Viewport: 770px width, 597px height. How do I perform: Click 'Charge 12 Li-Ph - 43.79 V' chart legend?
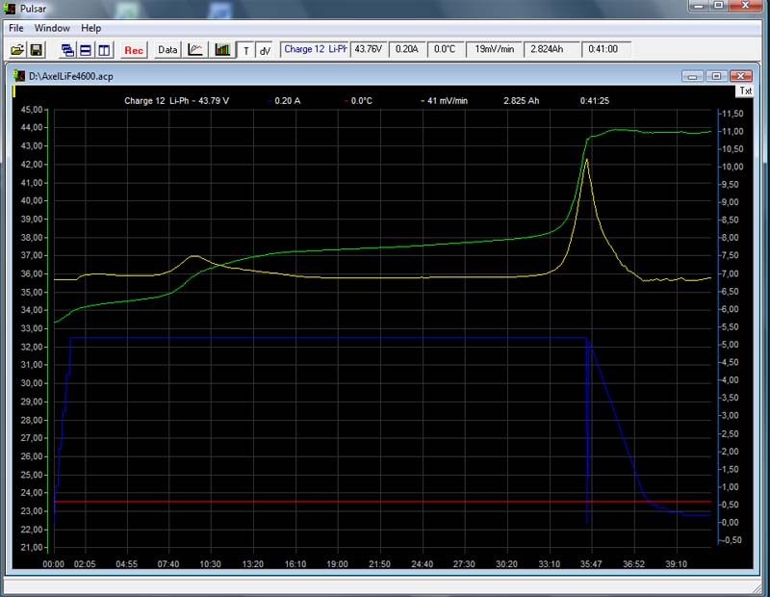pyautogui.click(x=177, y=101)
